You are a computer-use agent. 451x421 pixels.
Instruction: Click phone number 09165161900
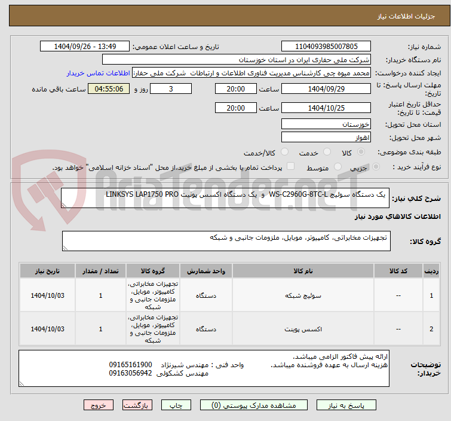tap(130, 365)
